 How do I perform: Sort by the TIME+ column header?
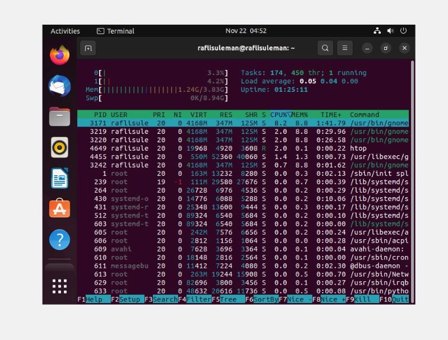[x=331, y=115]
